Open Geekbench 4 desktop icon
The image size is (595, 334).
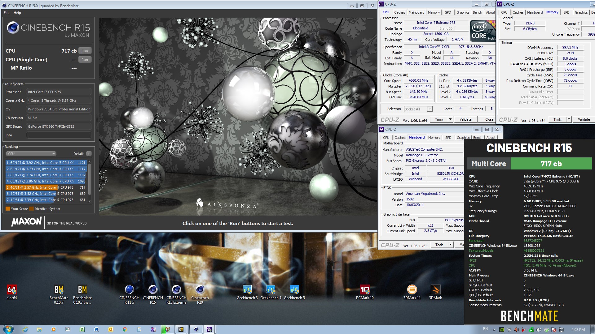pyautogui.click(x=271, y=292)
